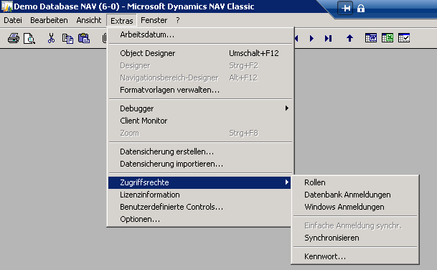
Task: Open the ? help menu
Action: (178, 20)
